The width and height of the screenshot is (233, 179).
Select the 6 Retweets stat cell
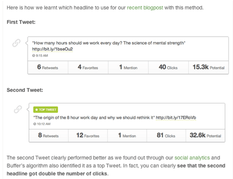[x=48, y=67]
